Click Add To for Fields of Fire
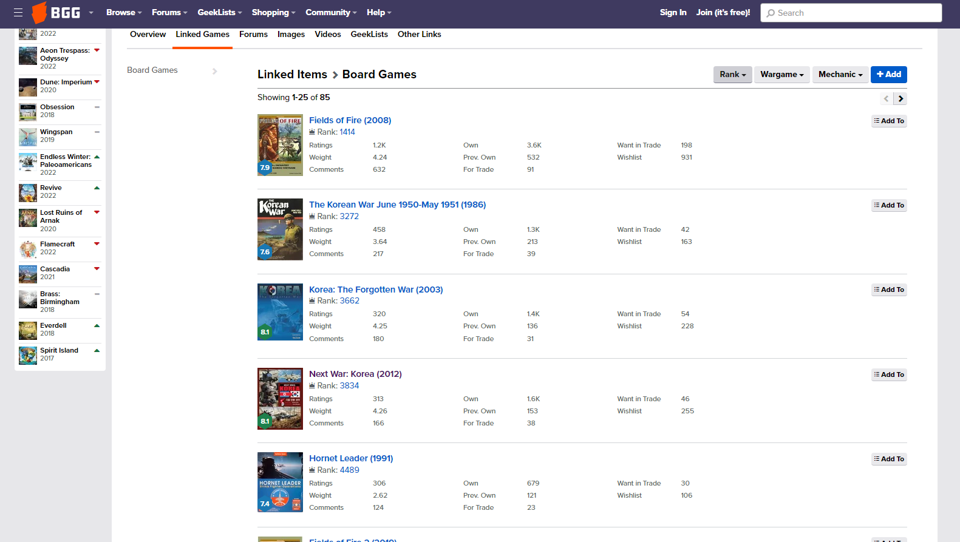 coord(889,121)
